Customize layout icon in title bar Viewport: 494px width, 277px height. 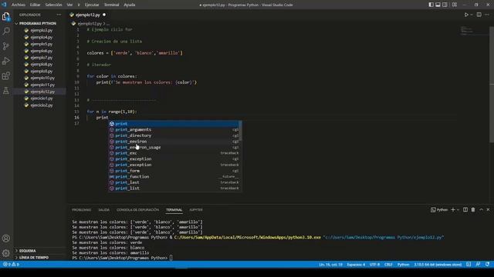pyautogui.click(x=455, y=5)
